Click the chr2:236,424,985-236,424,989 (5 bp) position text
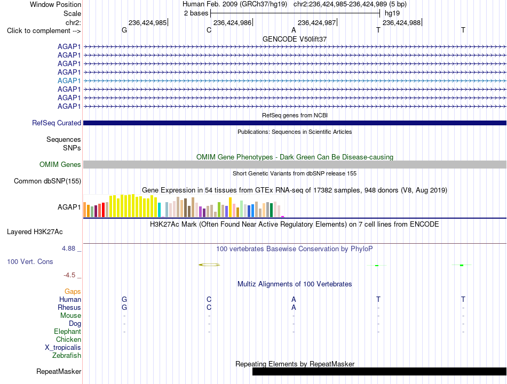Screen dimensions: 507x384 (x=350, y=4)
